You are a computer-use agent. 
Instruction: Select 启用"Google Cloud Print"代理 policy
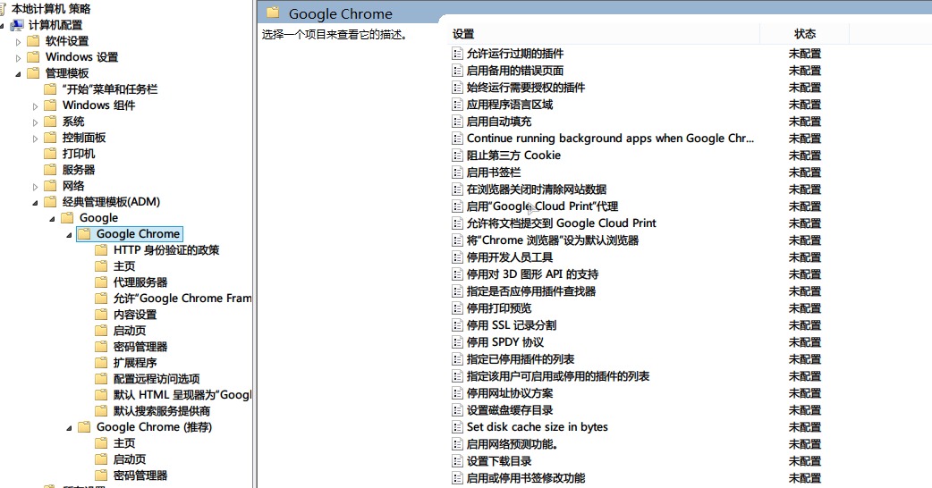542,206
